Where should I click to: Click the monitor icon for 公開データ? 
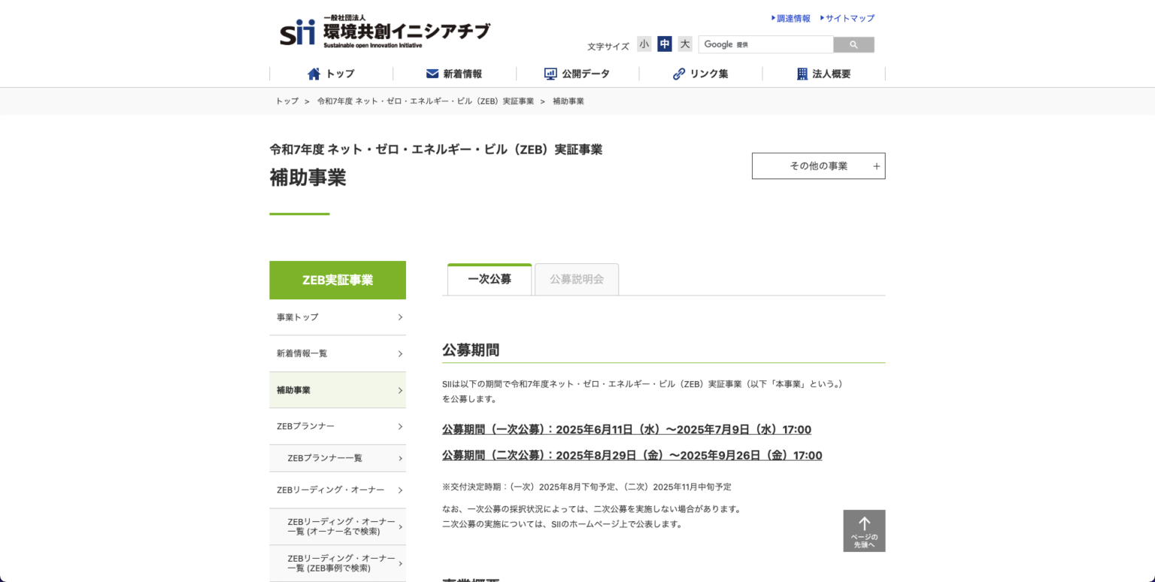click(550, 73)
